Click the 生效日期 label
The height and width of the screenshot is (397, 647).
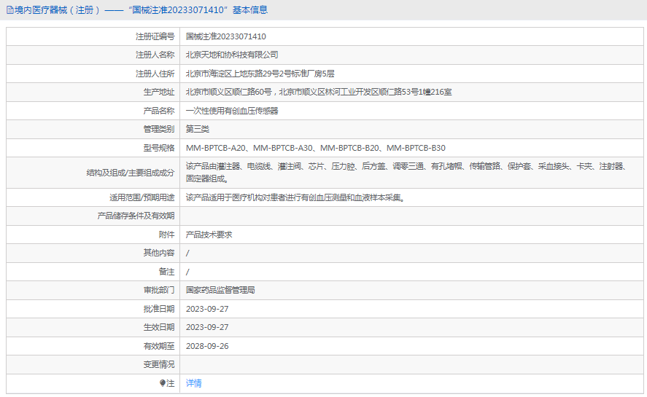tap(159, 327)
